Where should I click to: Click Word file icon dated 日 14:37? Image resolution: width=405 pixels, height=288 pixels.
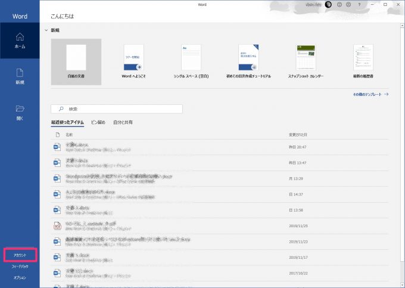coord(57,194)
